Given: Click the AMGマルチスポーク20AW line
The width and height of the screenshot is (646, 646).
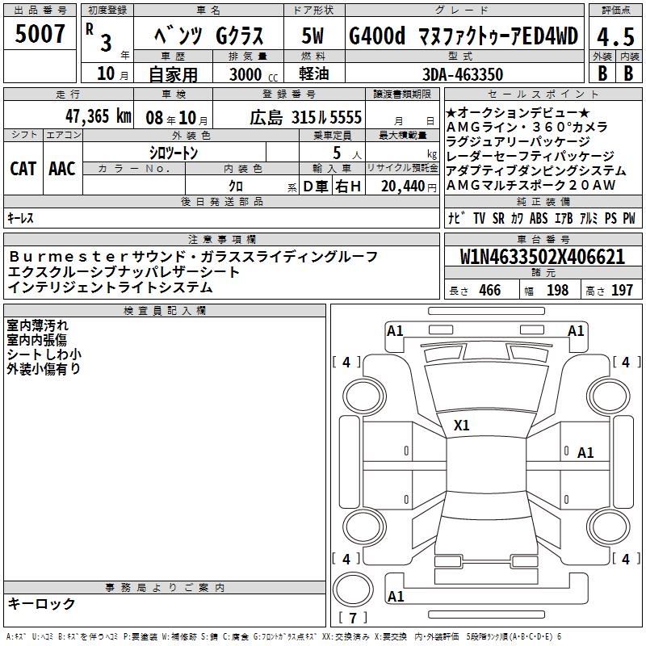Looking at the screenshot, I should click(531, 186).
